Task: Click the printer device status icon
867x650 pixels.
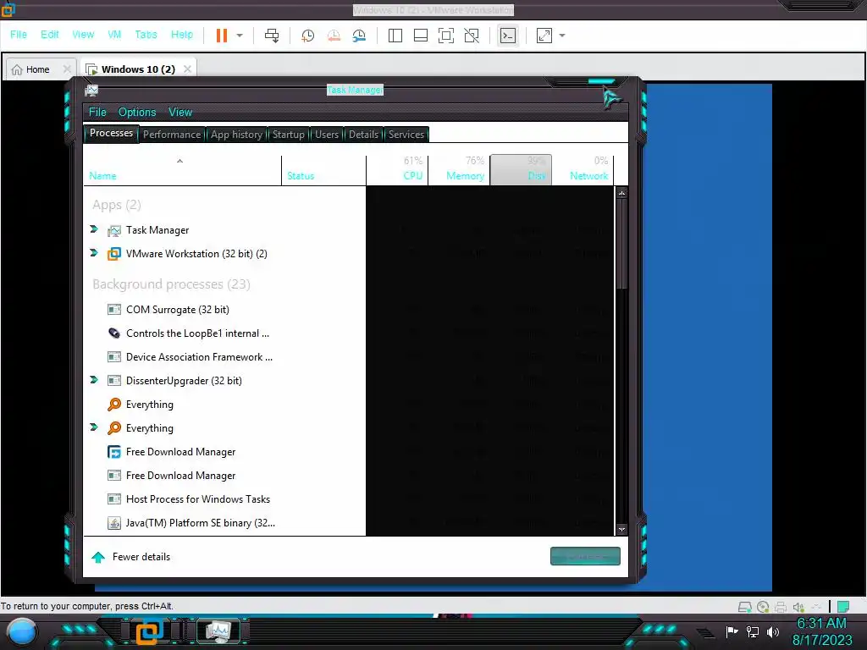Action: pyautogui.click(x=781, y=608)
